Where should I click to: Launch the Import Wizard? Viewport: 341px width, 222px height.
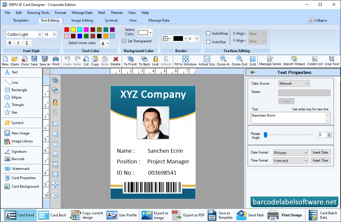tap(294, 61)
